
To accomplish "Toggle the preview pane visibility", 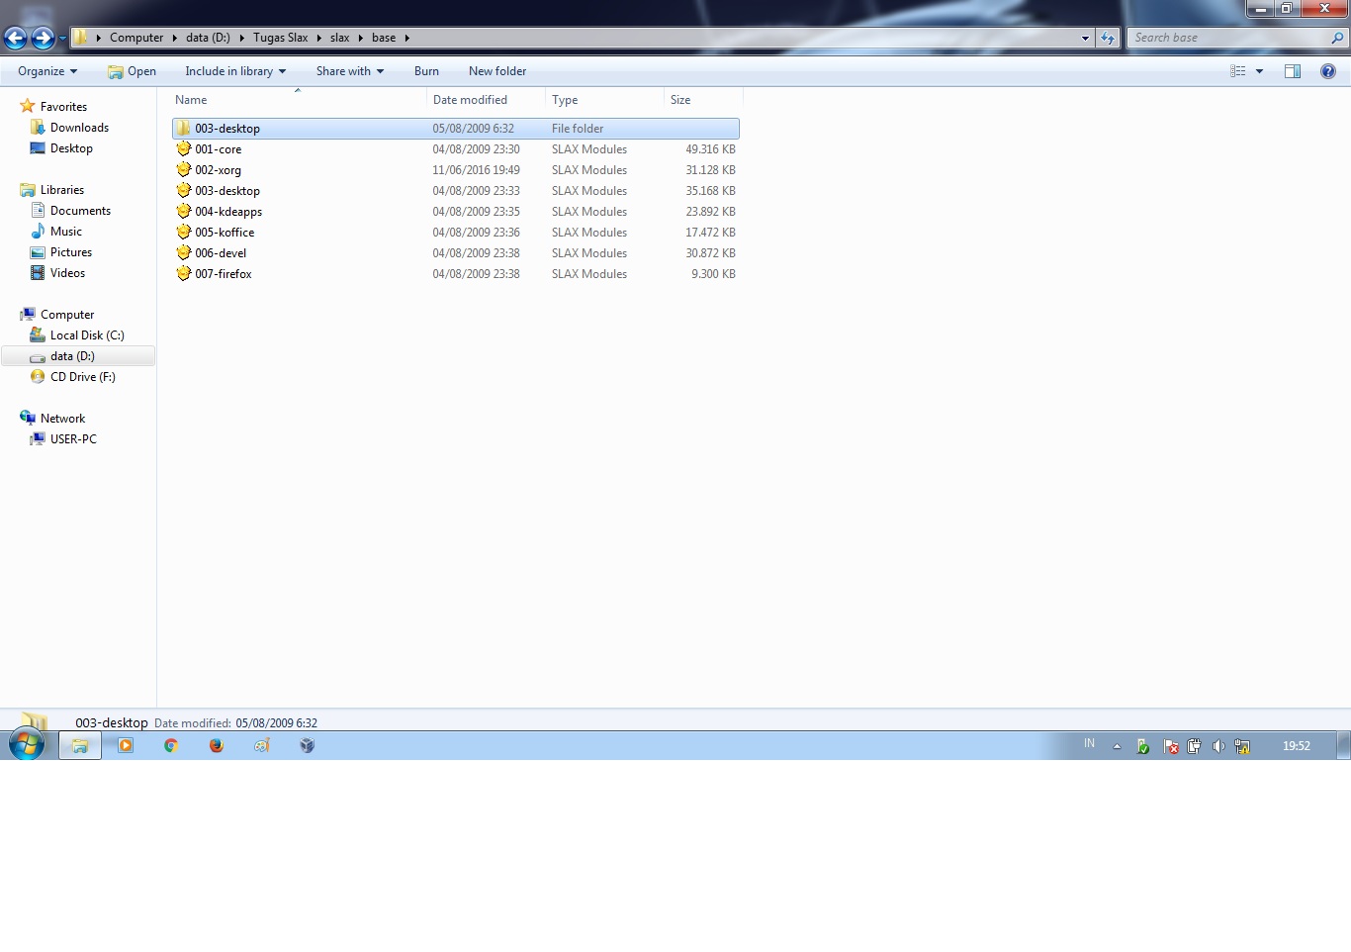I will pos(1293,70).
